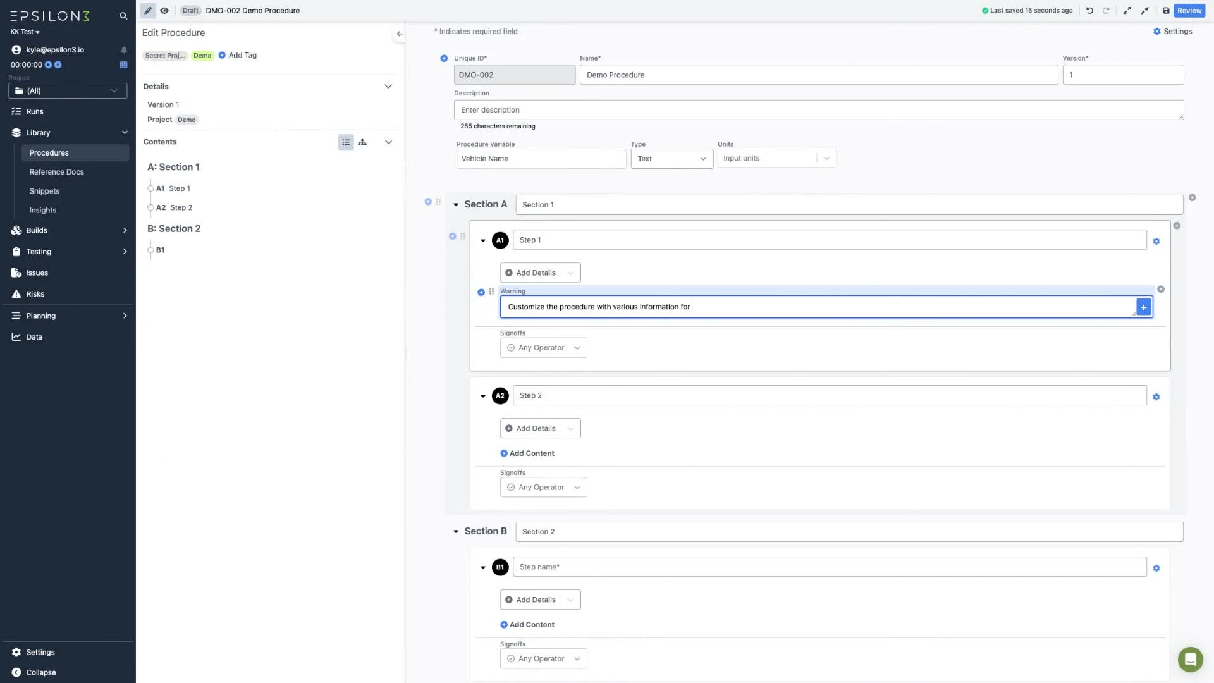Click Add Details in step A1
This screenshot has width=1214, height=683.
point(530,273)
